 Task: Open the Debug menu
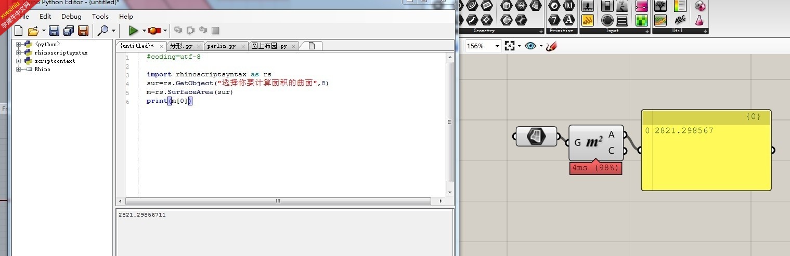coord(71,17)
